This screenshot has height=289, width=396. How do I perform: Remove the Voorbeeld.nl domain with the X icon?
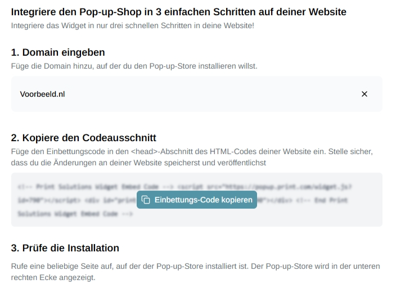(x=364, y=94)
